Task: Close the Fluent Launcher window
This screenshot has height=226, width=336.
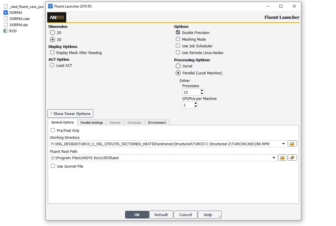Action: (294, 6)
